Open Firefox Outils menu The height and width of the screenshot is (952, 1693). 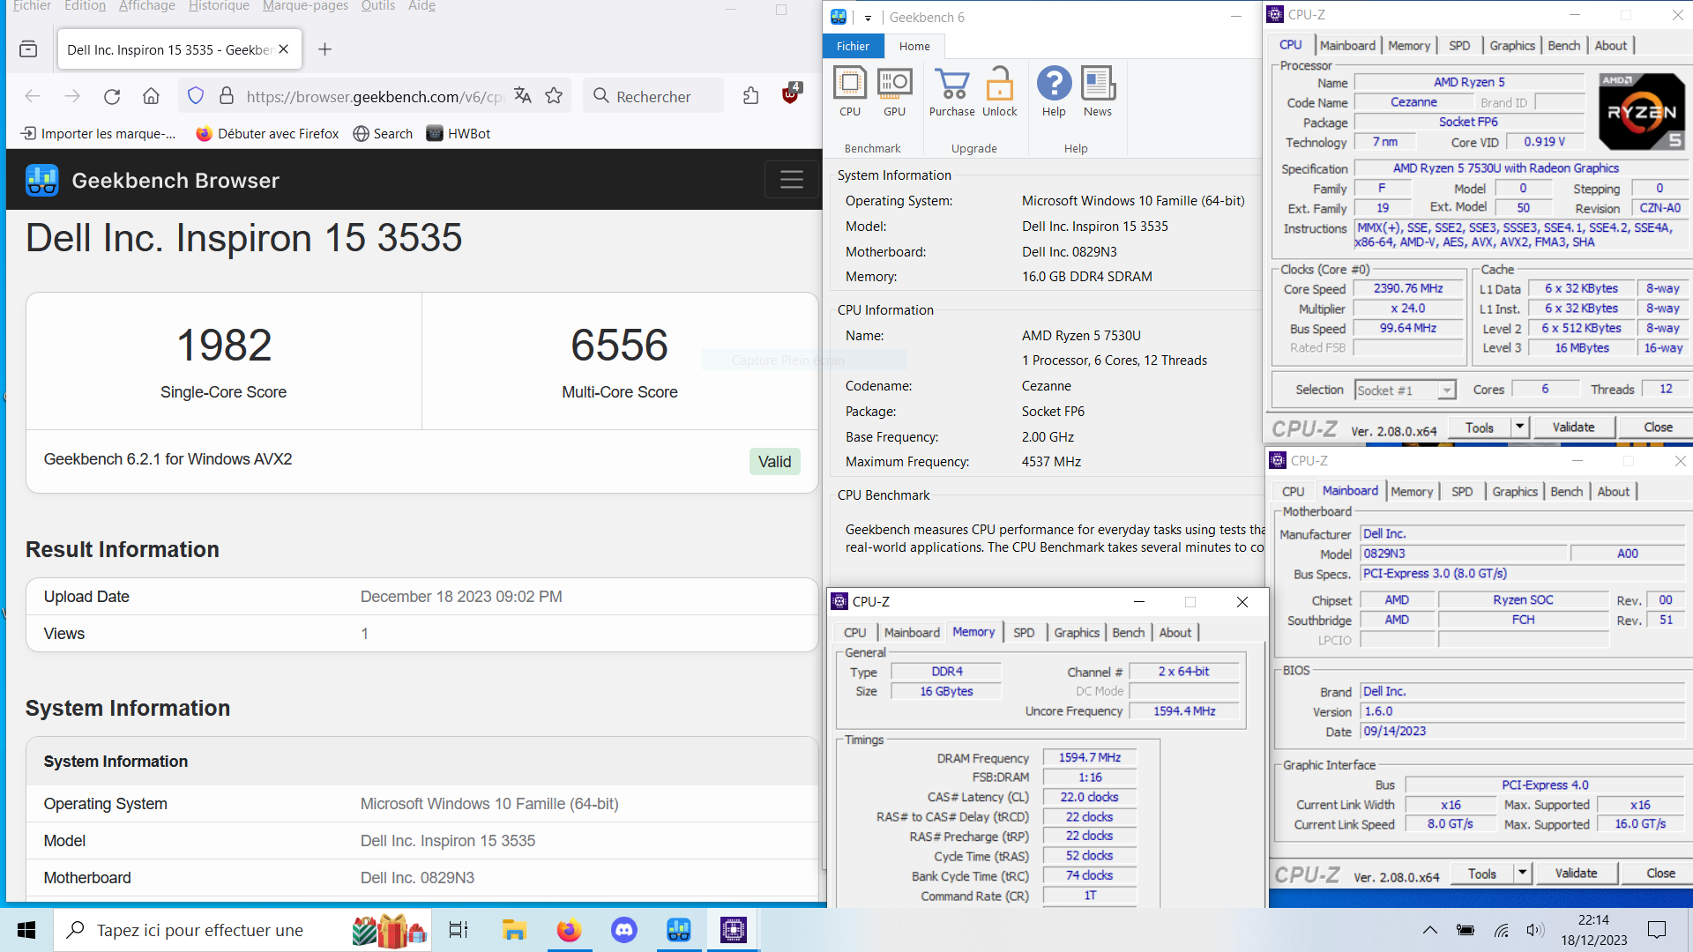click(377, 6)
